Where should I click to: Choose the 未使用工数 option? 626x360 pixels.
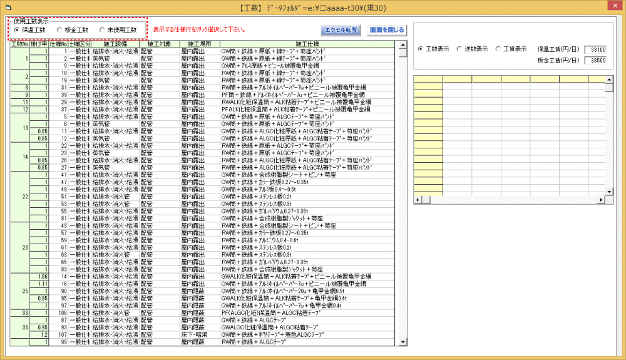click(102, 29)
